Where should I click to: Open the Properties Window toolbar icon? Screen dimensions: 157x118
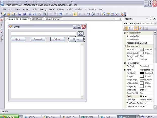click(108, 14)
